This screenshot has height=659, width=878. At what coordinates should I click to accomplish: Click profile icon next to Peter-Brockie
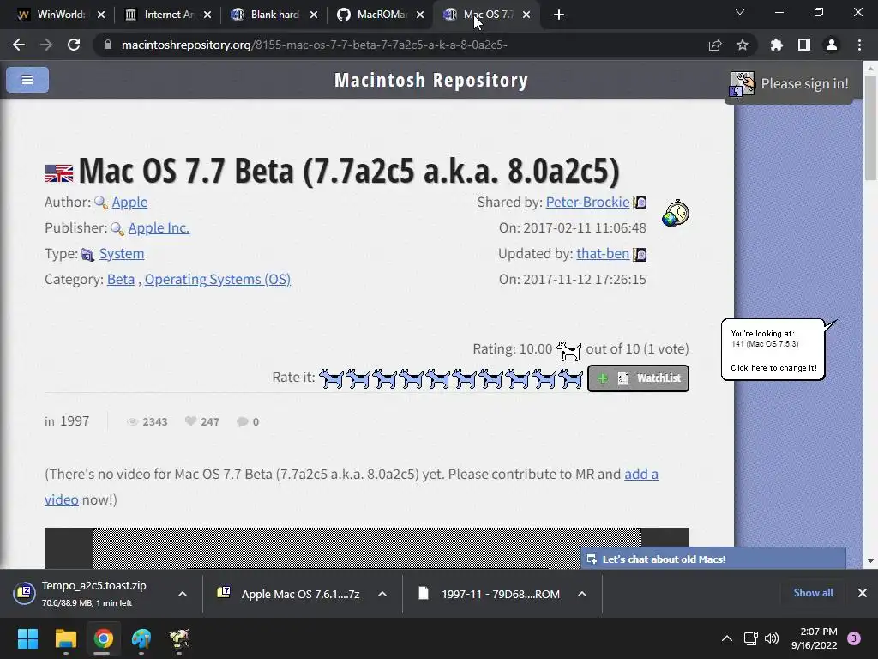click(x=640, y=203)
